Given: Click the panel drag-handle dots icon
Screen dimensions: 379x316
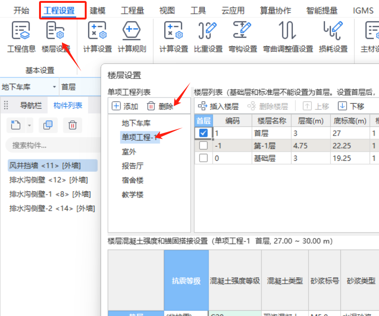Looking at the screenshot, I should point(6,105).
